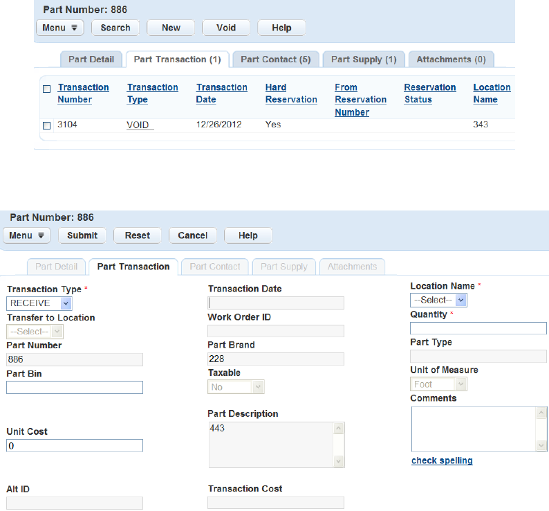Click the Search button

click(115, 28)
